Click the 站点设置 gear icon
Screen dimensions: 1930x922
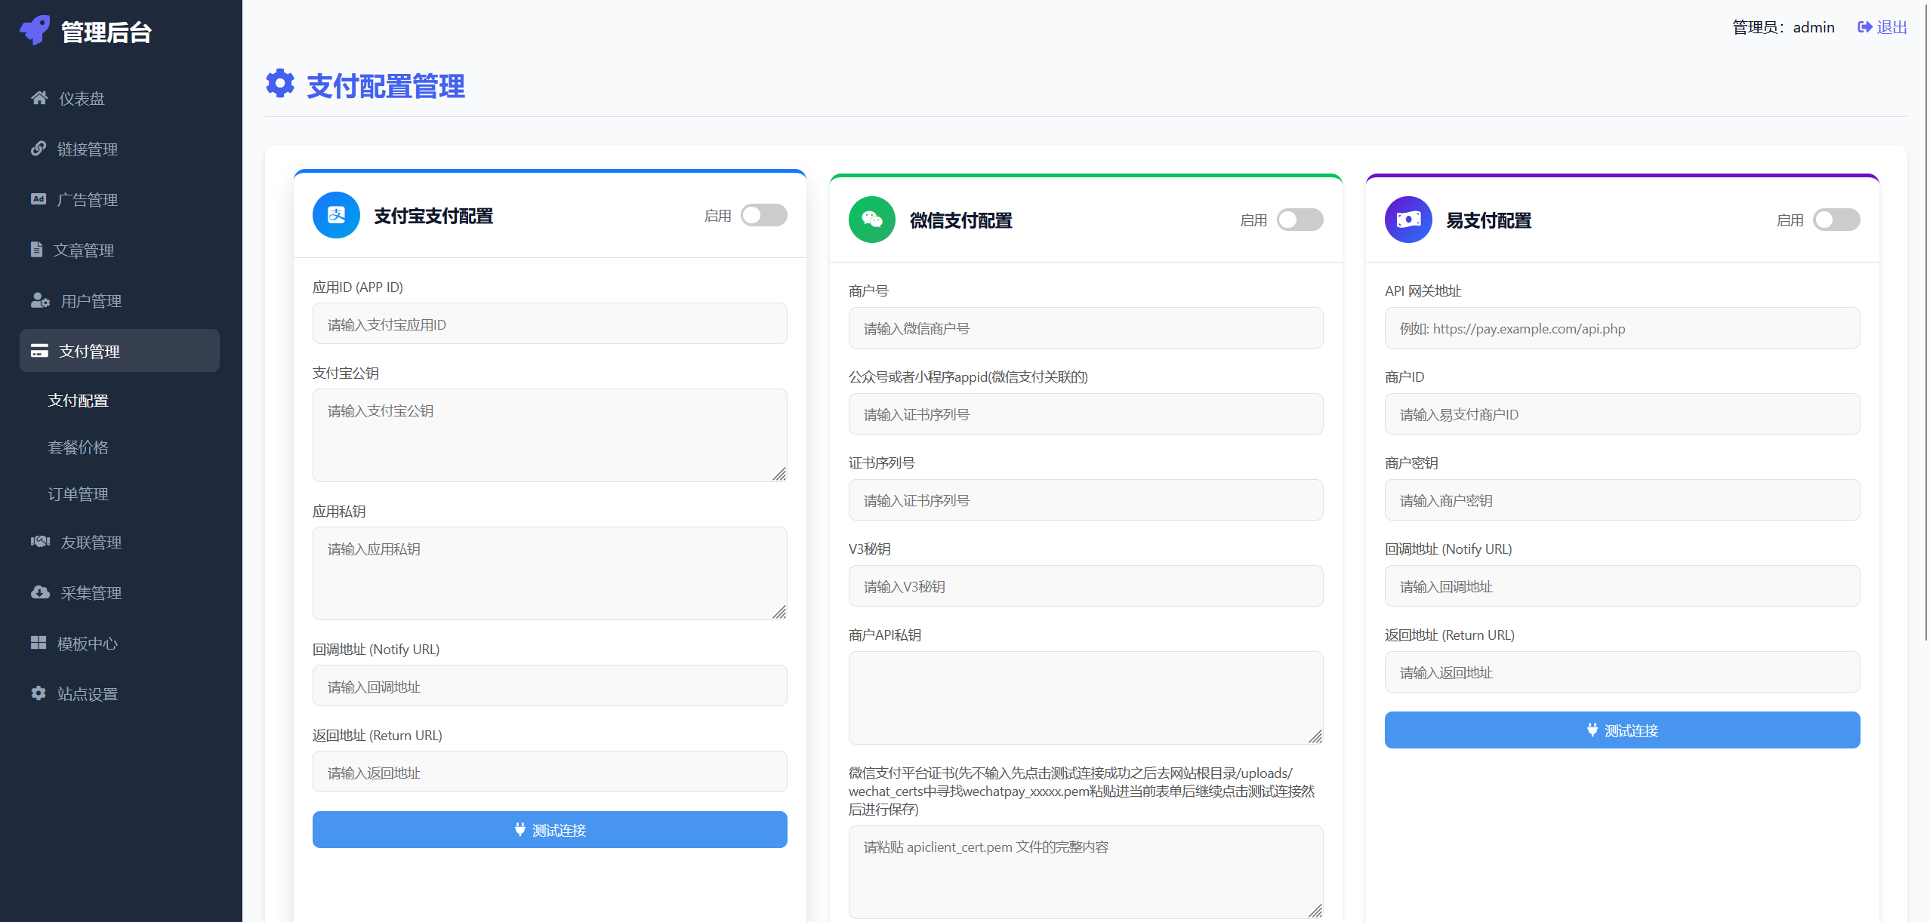[x=39, y=693]
